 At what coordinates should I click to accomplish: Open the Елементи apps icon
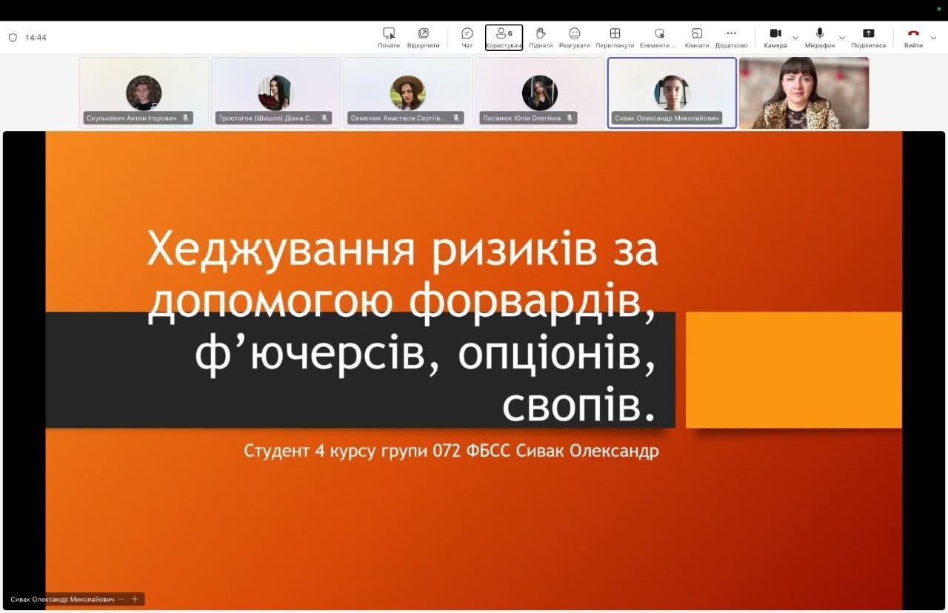tap(658, 33)
